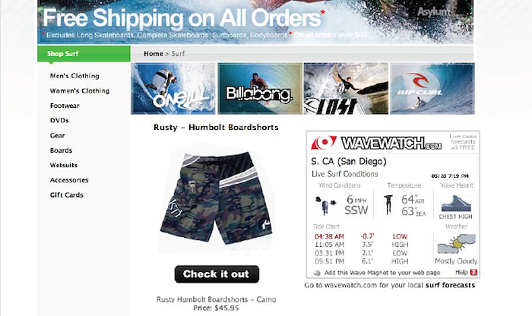Screen dimensions: 532x316
Task: Click the chest high wave height icon
Action: [x=456, y=204]
